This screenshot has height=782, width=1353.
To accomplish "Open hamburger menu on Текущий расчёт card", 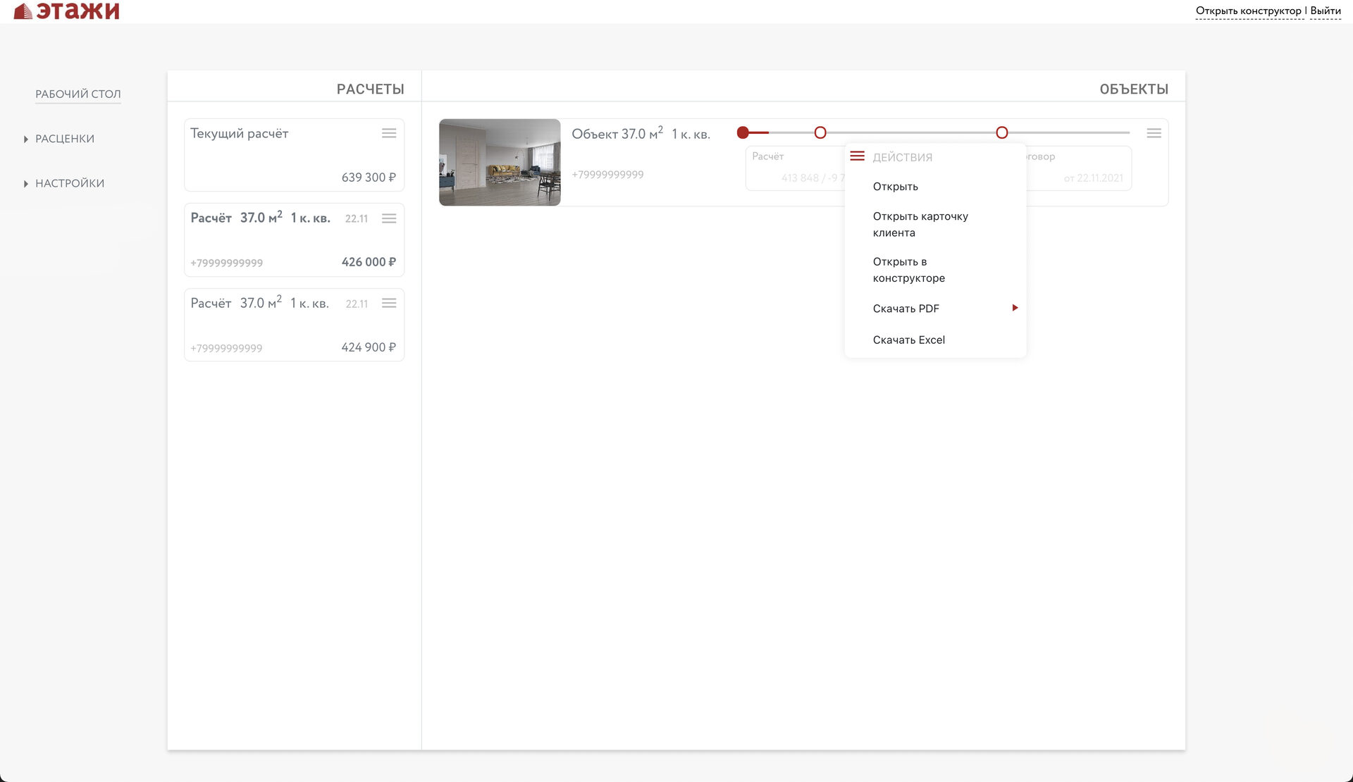I will (x=389, y=133).
